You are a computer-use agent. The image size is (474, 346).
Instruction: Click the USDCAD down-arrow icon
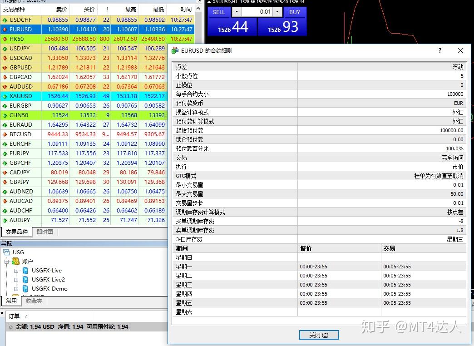point(5,58)
